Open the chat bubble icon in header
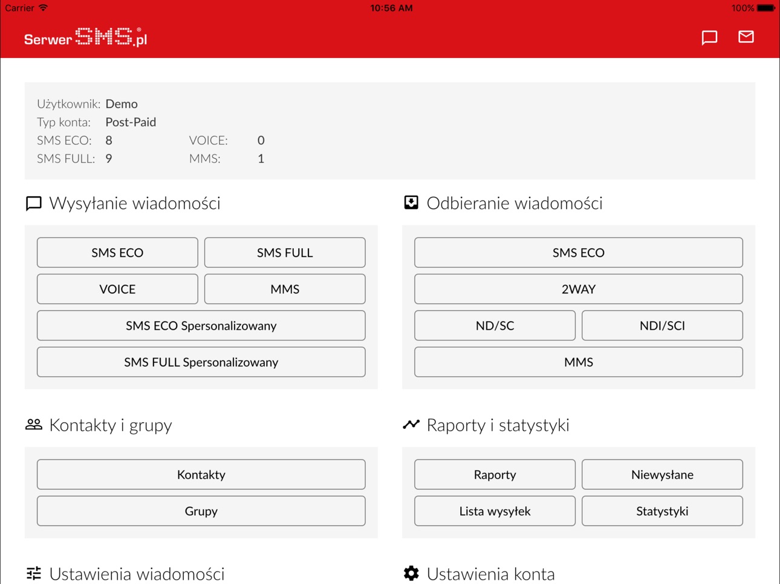 coord(709,37)
